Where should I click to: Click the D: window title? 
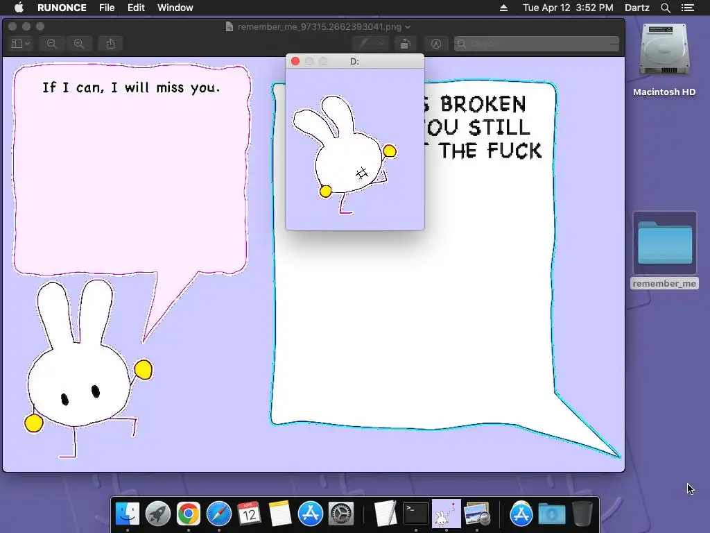[x=354, y=61]
